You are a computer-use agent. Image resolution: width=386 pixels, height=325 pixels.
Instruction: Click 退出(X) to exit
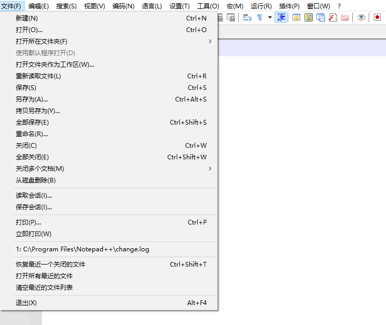[x=109, y=303]
